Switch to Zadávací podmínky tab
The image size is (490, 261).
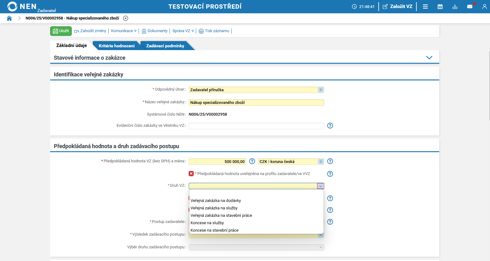[x=165, y=46]
